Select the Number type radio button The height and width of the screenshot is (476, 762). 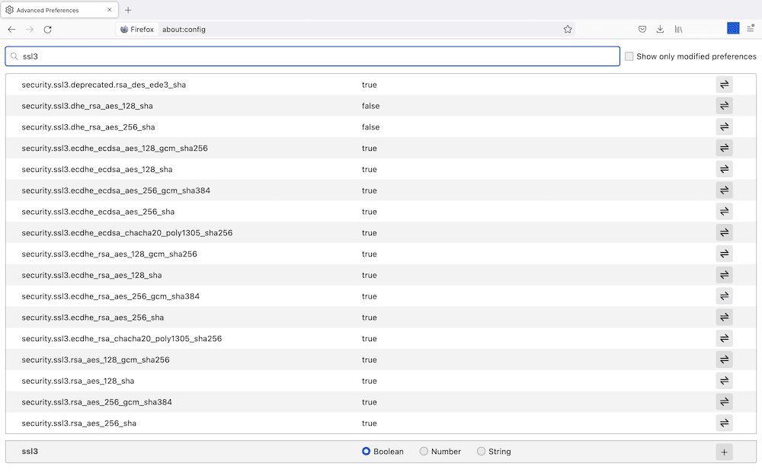424,452
